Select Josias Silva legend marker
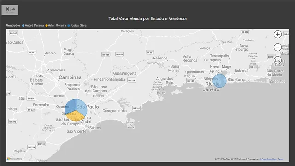The width and height of the screenshot is (295, 166). pyautogui.click(x=69, y=26)
